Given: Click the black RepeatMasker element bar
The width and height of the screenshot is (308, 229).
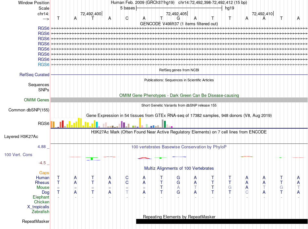Looking at the screenshot, I should pyautogui.click(x=222, y=221).
